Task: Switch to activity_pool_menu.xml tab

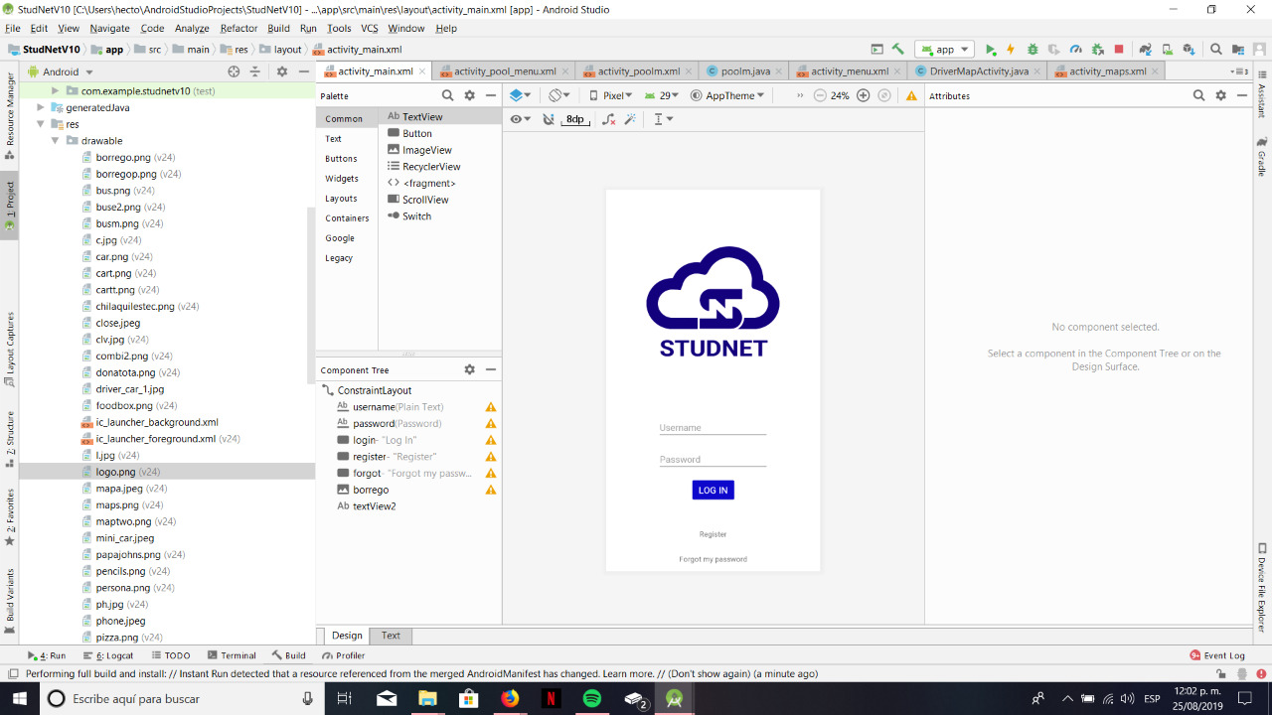Action: coord(505,71)
